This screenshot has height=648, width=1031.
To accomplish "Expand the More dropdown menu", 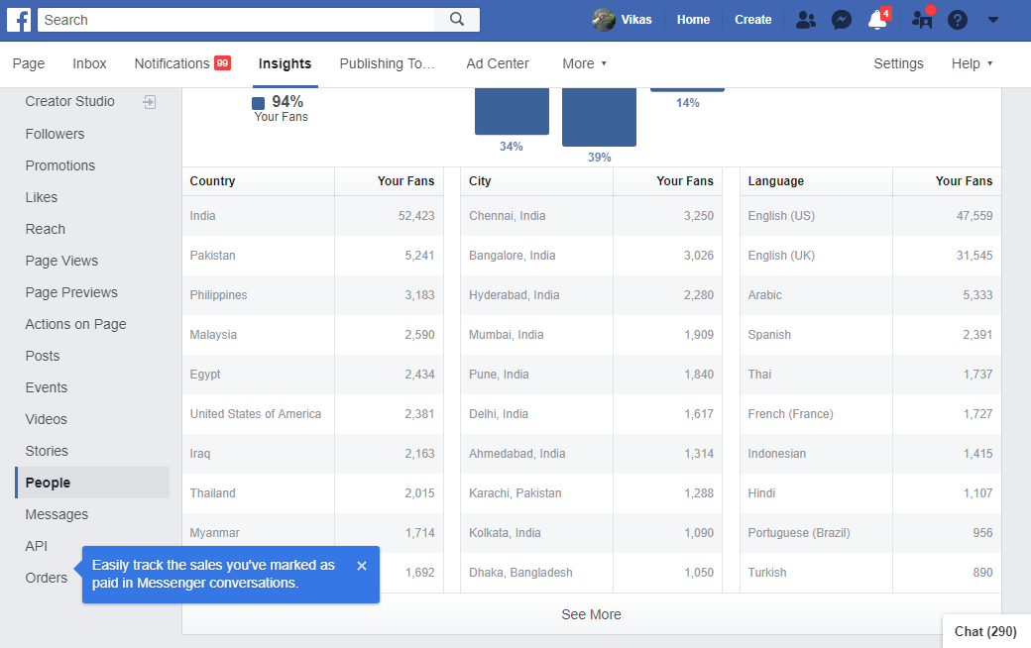I will click(x=584, y=63).
